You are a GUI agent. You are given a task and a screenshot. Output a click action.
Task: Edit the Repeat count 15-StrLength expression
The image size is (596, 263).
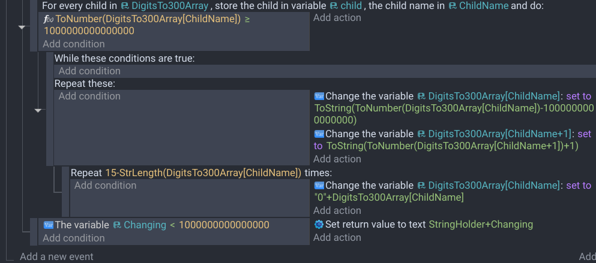click(x=203, y=173)
